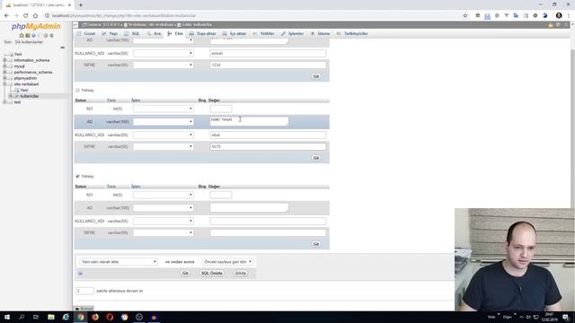
Task: Collapse site-veritabani database node
Action: (5, 84)
